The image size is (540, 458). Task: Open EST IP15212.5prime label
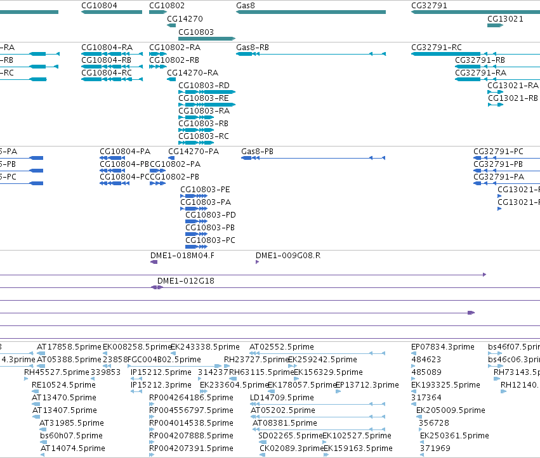click(x=161, y=372)
